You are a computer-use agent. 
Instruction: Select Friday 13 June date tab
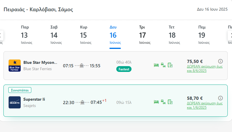(24, 36)
